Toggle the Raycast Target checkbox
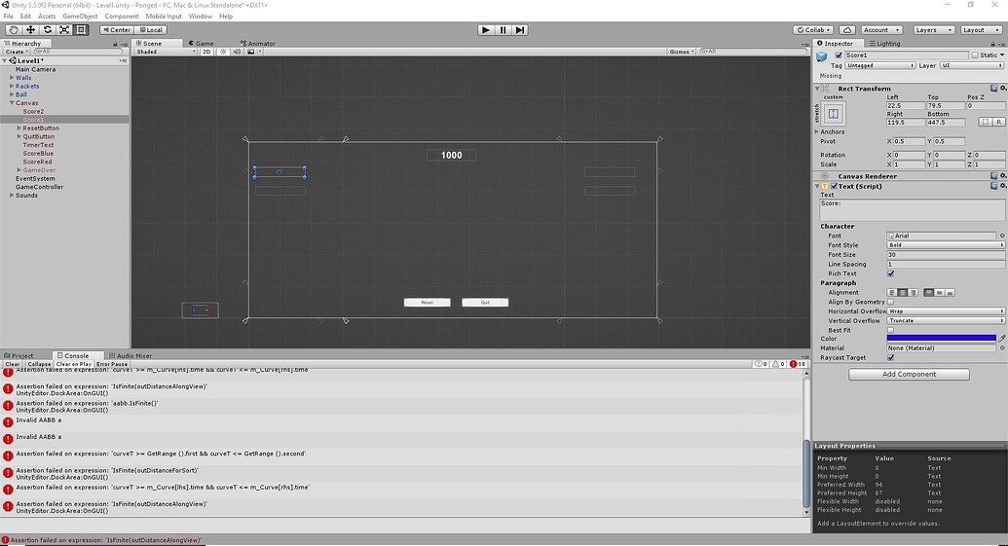This screenshot has height=546, width=1008. tap(890, 358)
